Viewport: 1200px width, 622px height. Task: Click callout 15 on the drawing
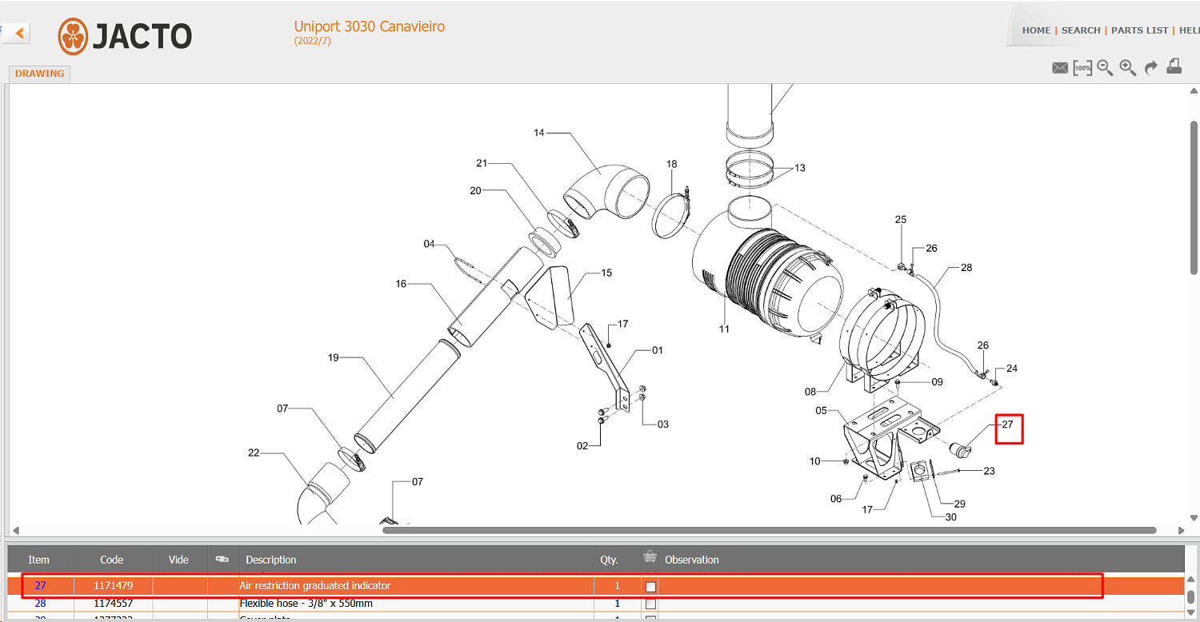pos(606,273)
